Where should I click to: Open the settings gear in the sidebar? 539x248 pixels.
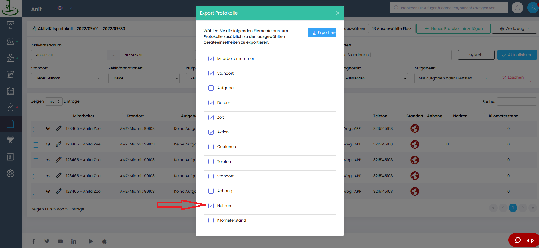(x=11, y=173)
